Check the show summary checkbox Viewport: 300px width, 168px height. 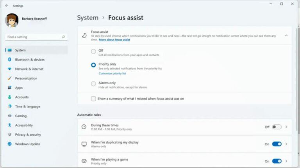pyautogui.click(x=93, y=99)
